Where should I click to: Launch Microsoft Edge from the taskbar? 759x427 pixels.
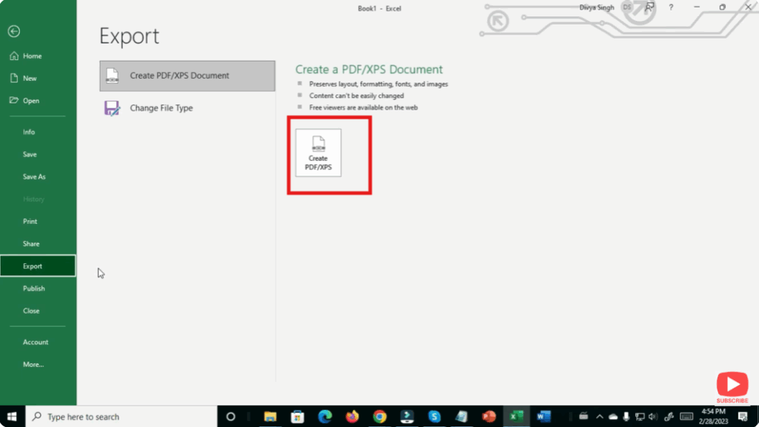(x=325, y=417)
